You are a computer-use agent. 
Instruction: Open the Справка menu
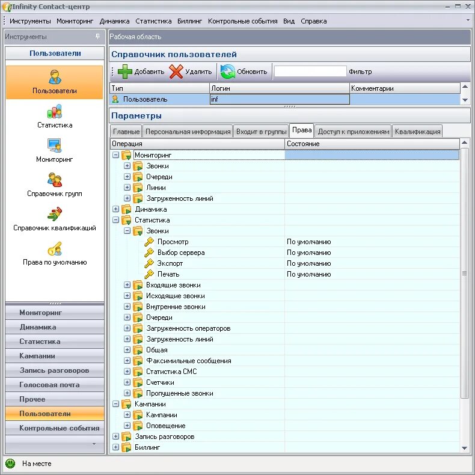tap(313, 21)
